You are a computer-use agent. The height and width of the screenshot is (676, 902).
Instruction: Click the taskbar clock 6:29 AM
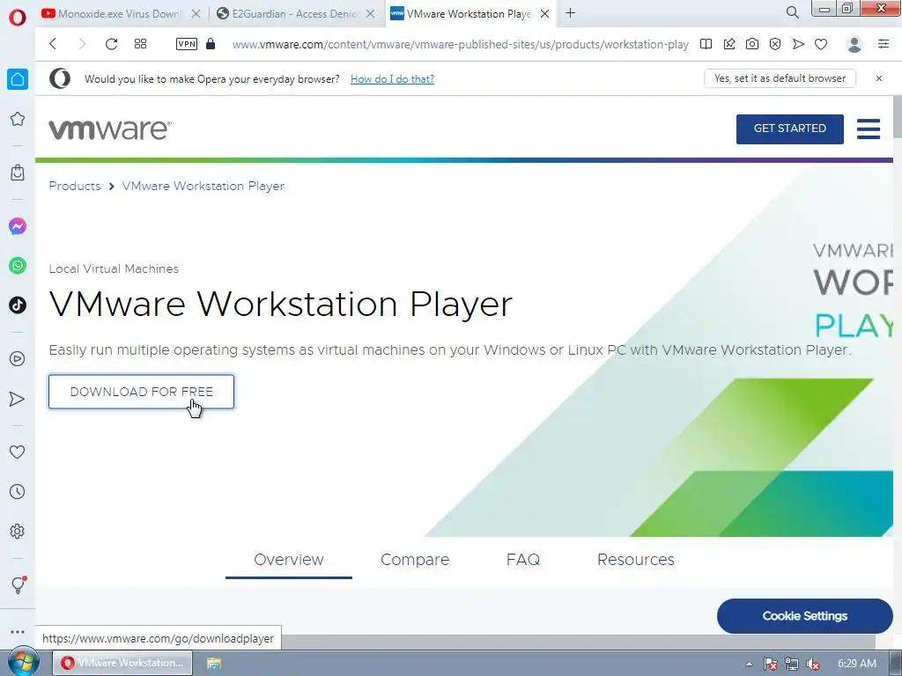point(856,664)
